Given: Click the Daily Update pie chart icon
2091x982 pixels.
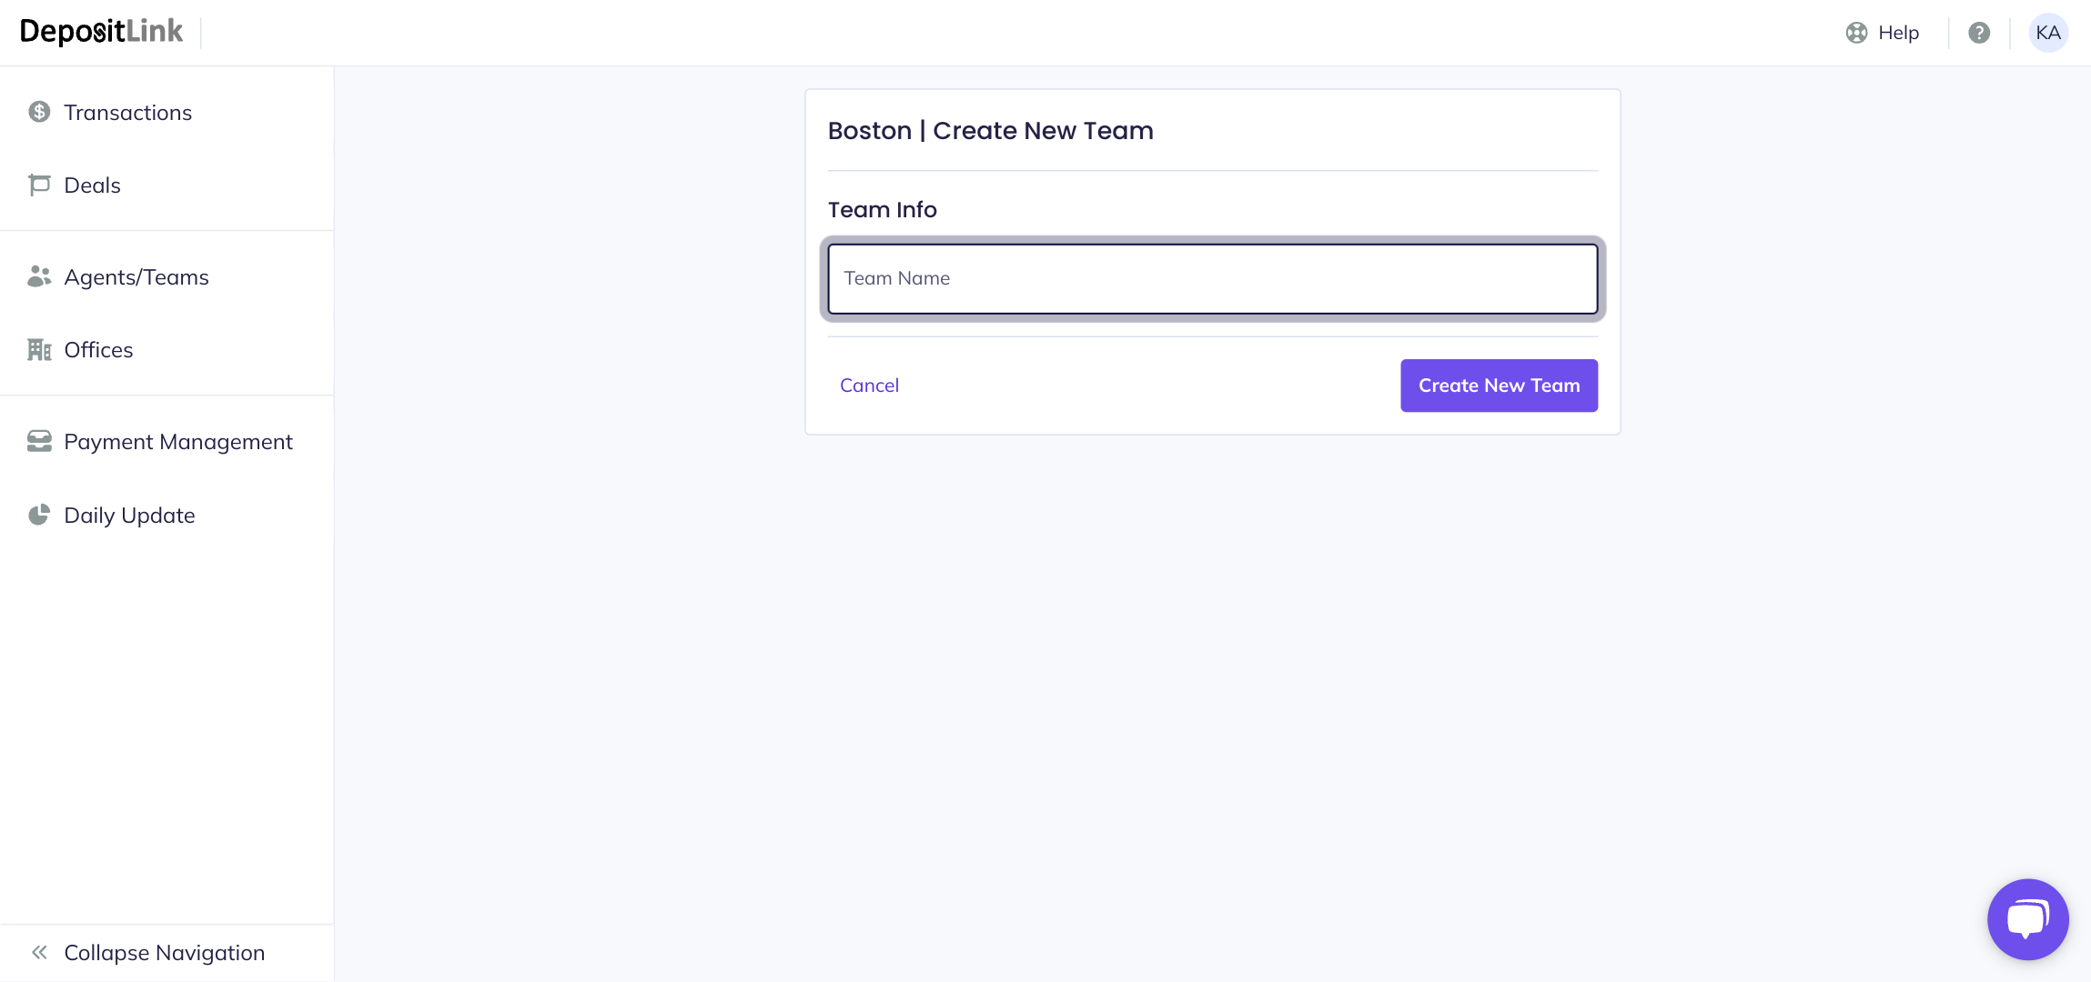Looking at the screenshot, I should 39,515.
